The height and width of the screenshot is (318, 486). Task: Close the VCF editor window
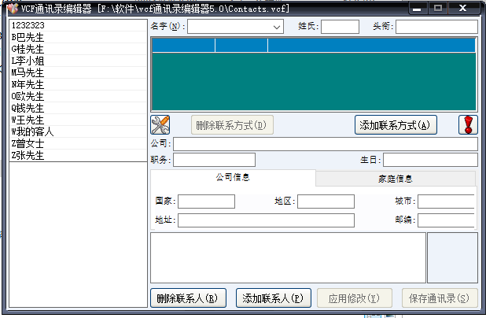pyautogui.click(x=463, y=9)
